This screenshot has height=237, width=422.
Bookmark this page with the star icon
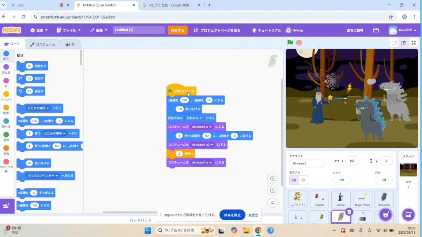pyautogui.click(x=391, y=17)
